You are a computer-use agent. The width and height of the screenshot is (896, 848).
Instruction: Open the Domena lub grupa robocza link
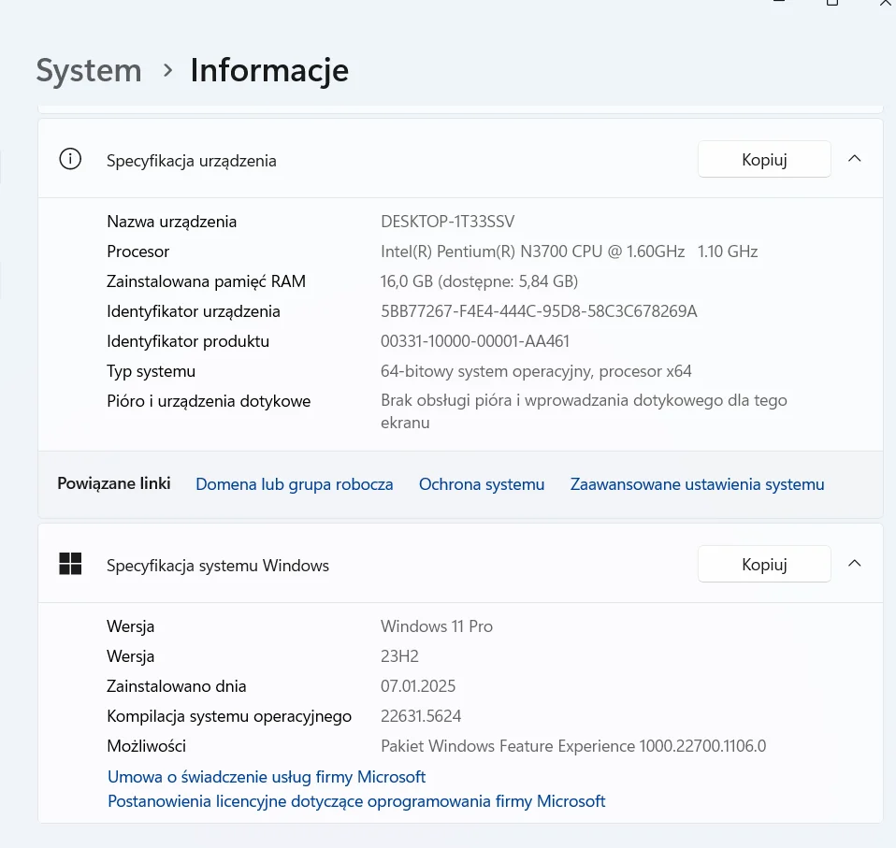[x=294, y=484]
